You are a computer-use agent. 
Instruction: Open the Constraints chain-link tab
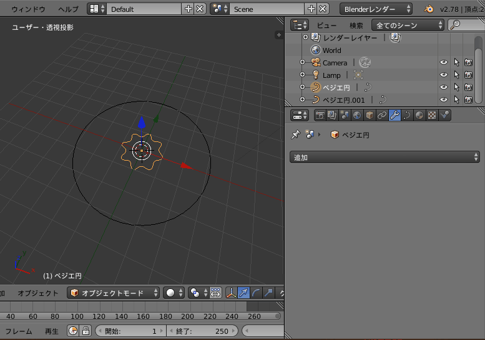click(382, 115)
